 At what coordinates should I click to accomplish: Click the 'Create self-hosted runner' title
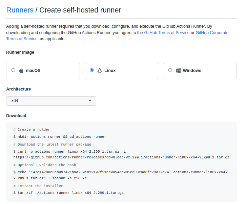click(80, 10)
